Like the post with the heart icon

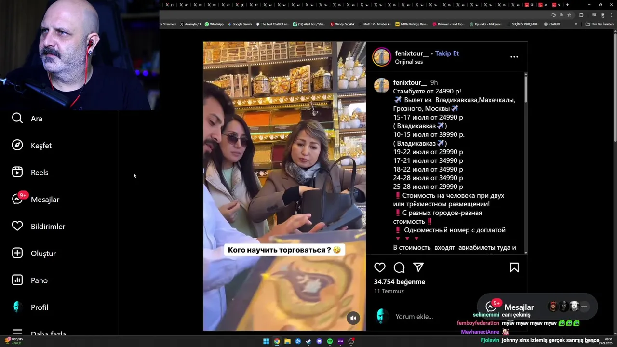click(380, 267)
